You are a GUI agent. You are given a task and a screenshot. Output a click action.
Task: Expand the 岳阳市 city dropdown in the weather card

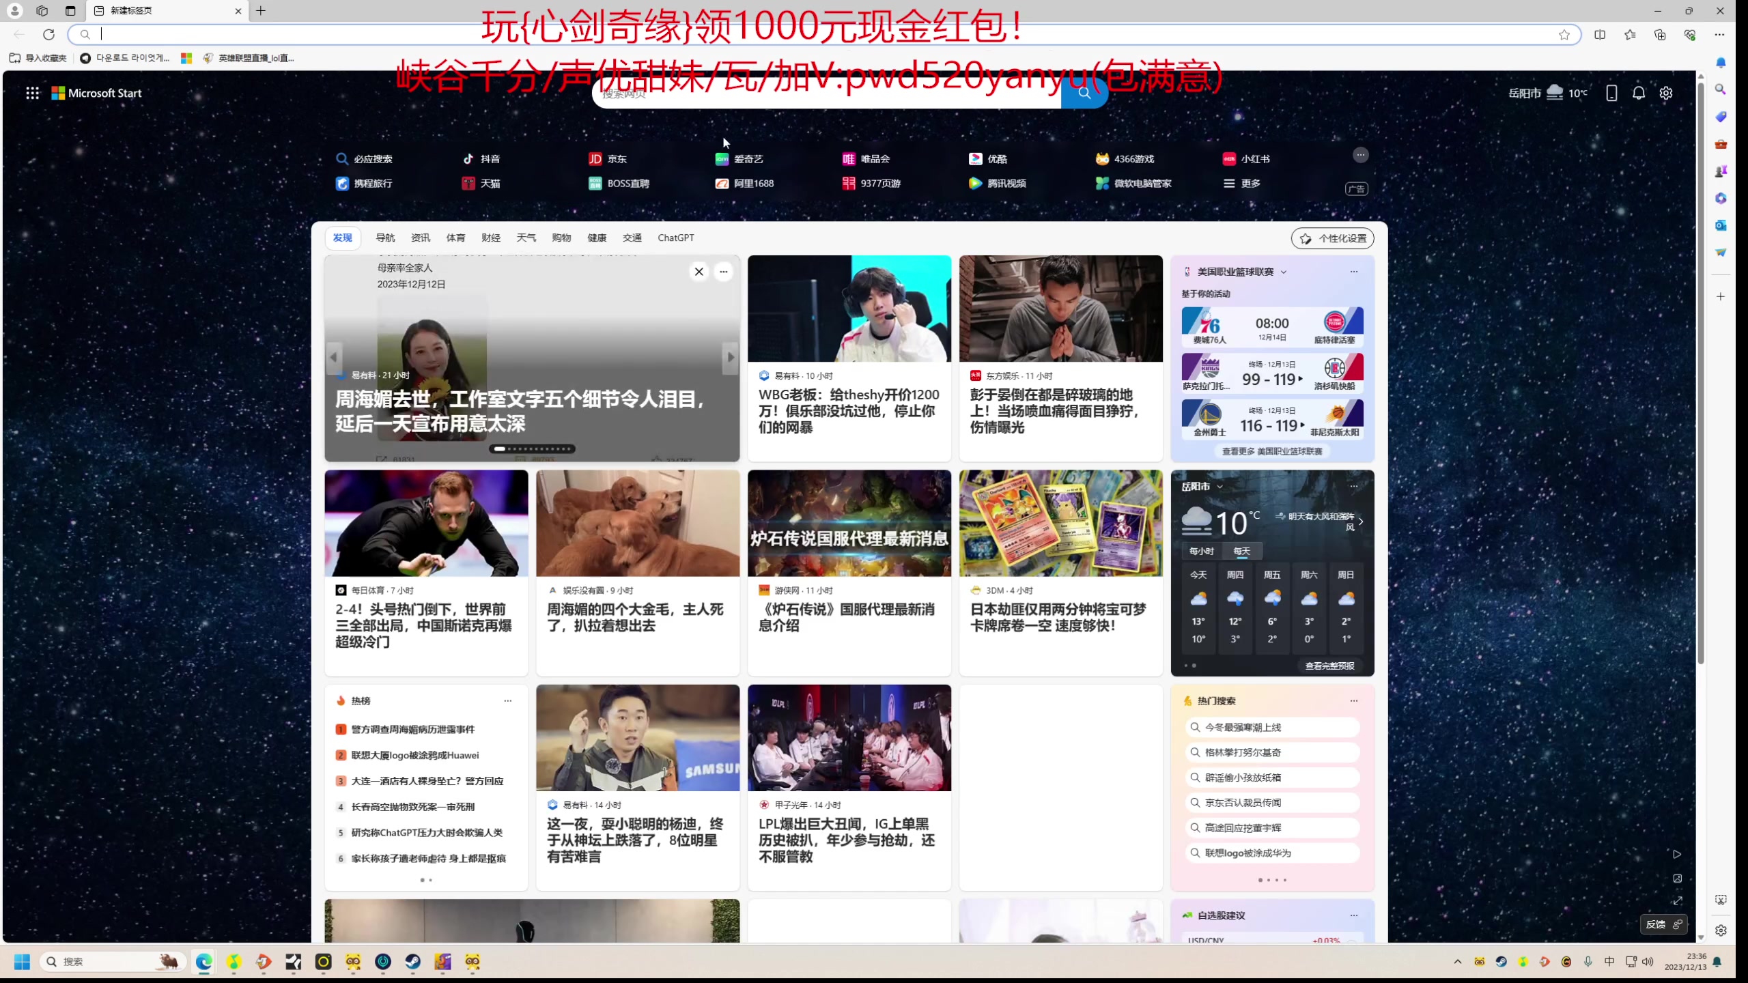click(x=1220, y=487)
